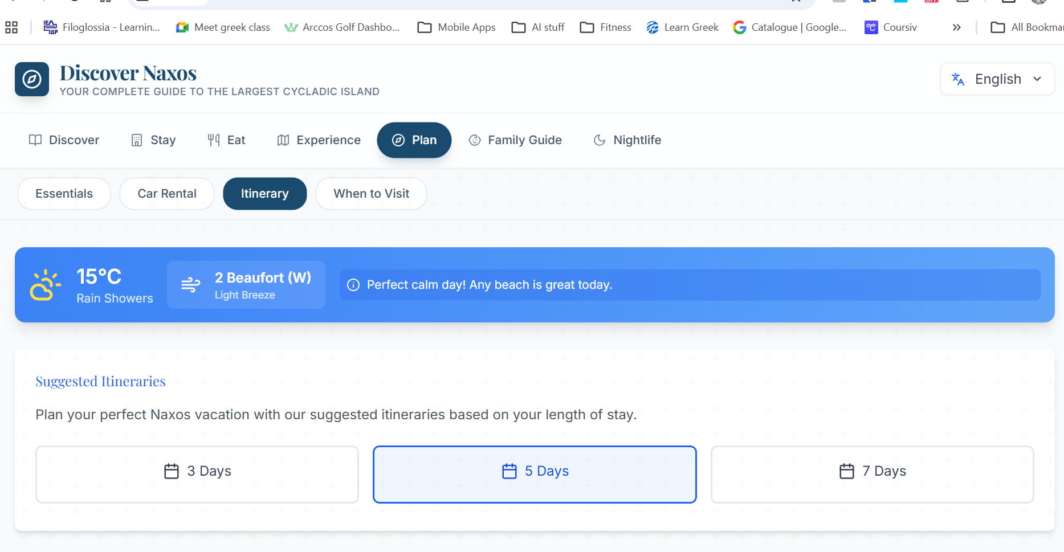The width and height of the screenshot is (1064, 552).
Task: Switch to the When to Visit tab
Action: pos(371,194)
